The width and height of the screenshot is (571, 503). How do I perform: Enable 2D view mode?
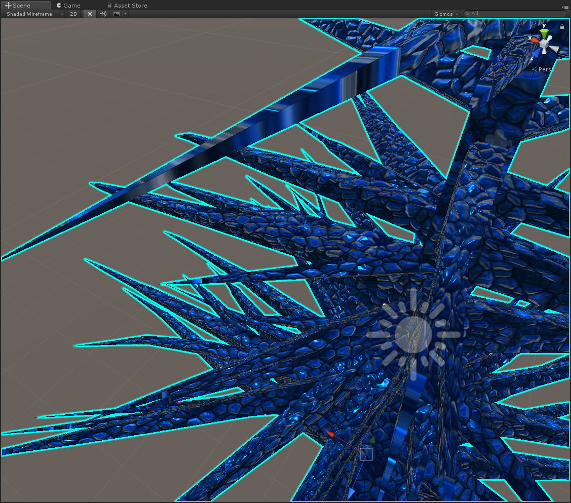click(x=74, y=14)
